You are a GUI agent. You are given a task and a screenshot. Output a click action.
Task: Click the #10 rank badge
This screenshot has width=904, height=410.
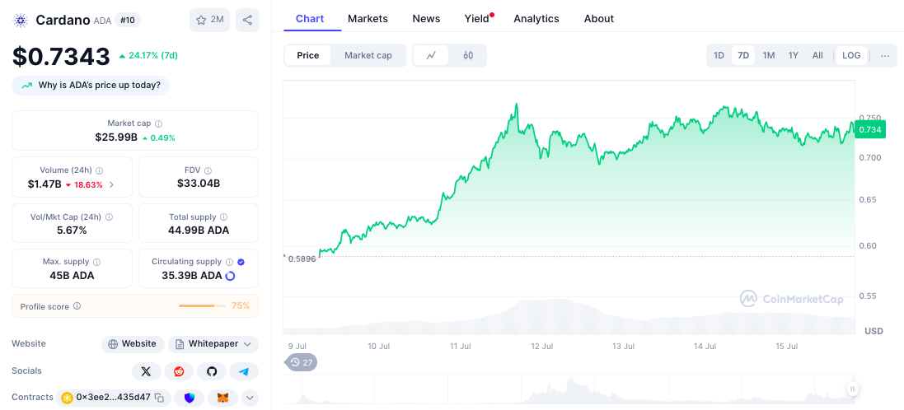(x=128, y=20)
